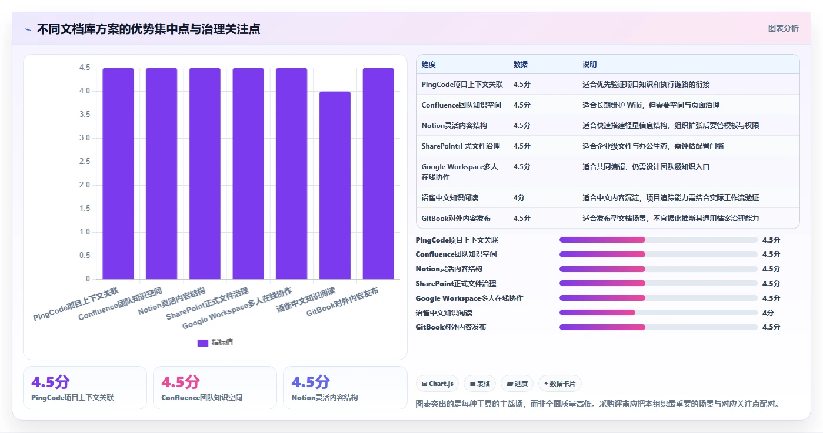Click the x-axis label GitBook对外内容发布
The image size is (823, 433).
(342, 302)
